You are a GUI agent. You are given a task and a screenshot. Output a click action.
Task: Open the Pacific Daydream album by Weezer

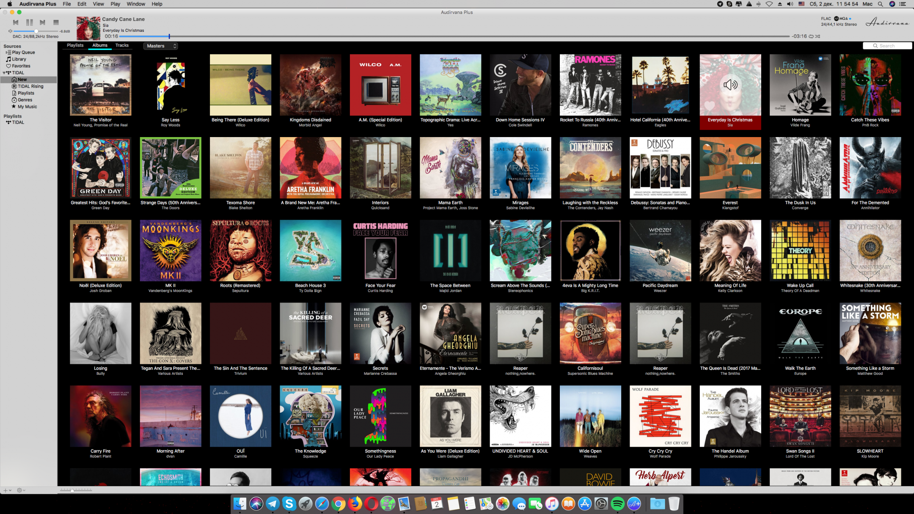pos(660,250)
